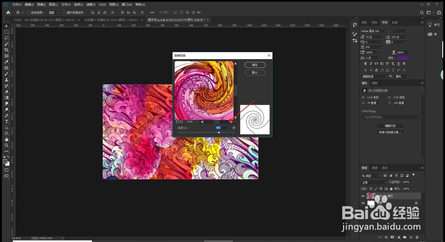Screen dimensions: 445x242
Task: Switch to the Z2809_081 document tab
Action: 44,20
